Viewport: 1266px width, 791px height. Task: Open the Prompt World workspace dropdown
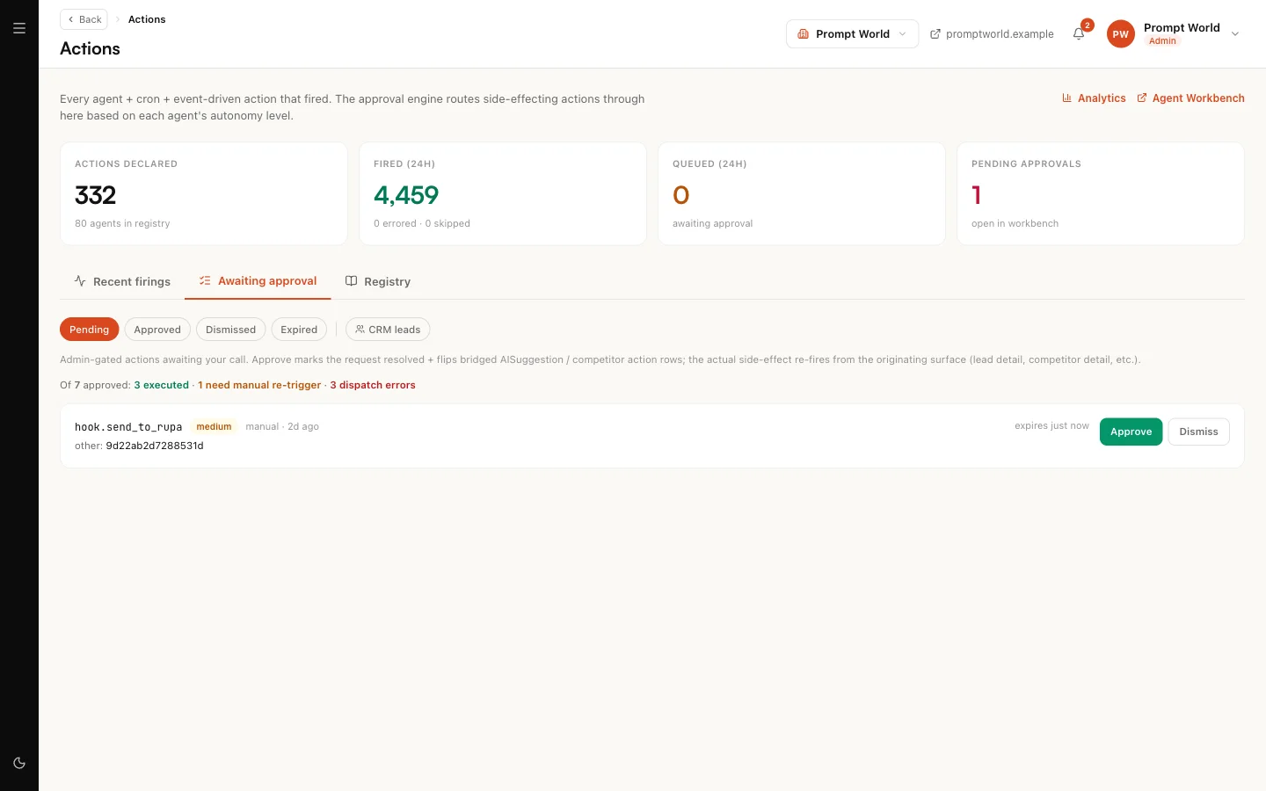(x=852, y=34)
